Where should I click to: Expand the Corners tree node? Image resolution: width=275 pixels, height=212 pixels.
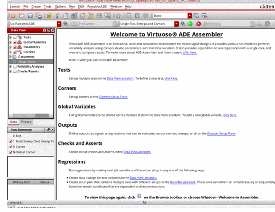coord(10,52)
